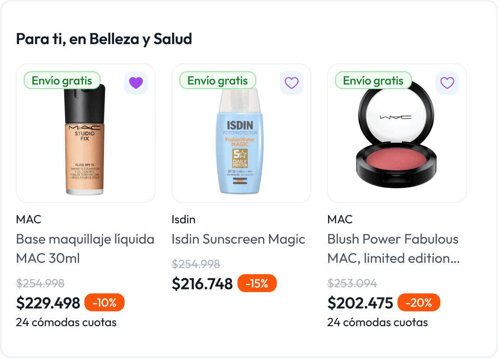Click the Envío gratis badge on the blush card
Viewport: 498px width, 358px height.
(x=373, y=80)
